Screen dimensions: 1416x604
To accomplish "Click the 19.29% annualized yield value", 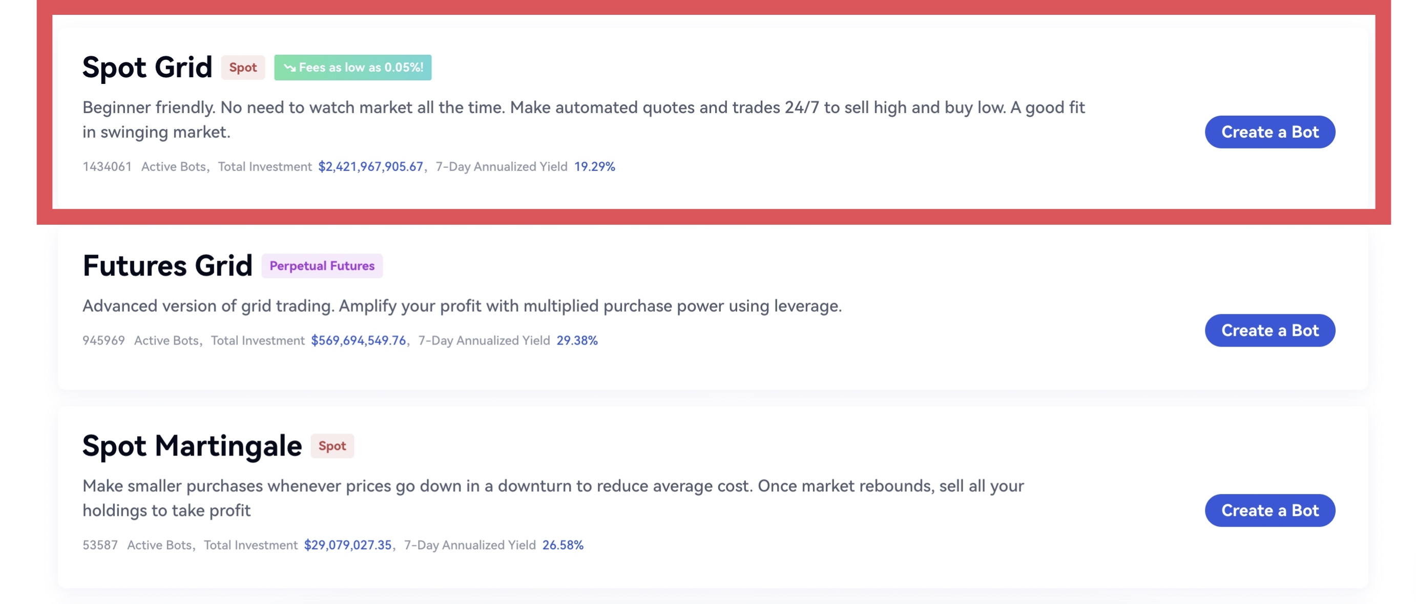I will [594, 166].
